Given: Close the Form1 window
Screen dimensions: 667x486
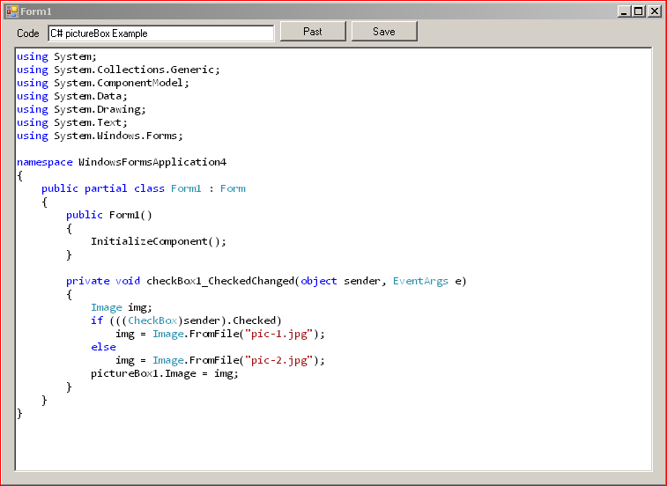Looking at the screenshot, I should click(x=654, y=11).
